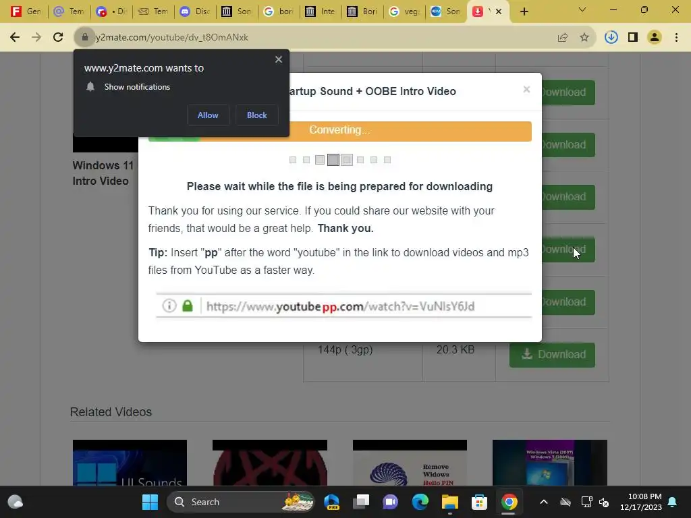
Task: Click the lock site info icon
Action: 85,38
